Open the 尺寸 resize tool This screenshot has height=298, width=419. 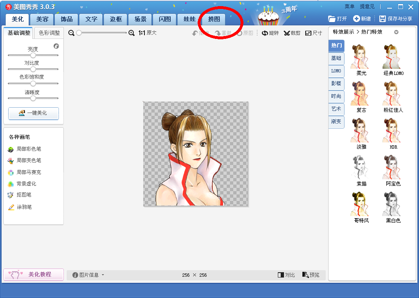pos(314,33)
